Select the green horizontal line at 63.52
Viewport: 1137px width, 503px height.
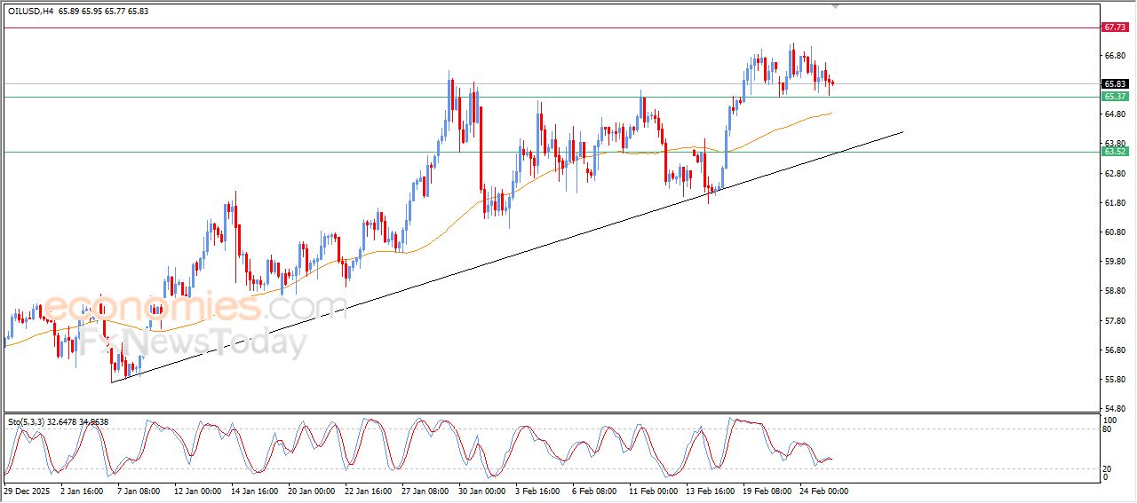[x=266, y=152]
